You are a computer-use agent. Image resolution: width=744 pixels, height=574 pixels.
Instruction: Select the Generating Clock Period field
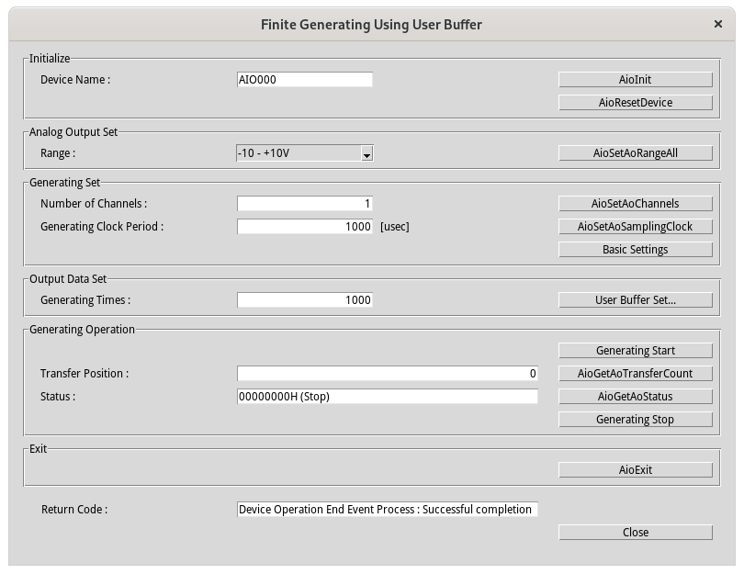pyautogui.click(x=304, y=227)
